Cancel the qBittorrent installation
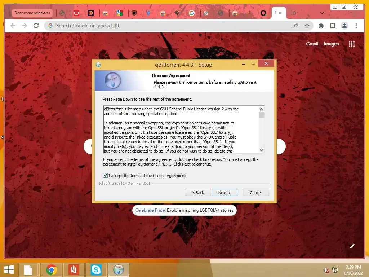 tap(256, 193)
